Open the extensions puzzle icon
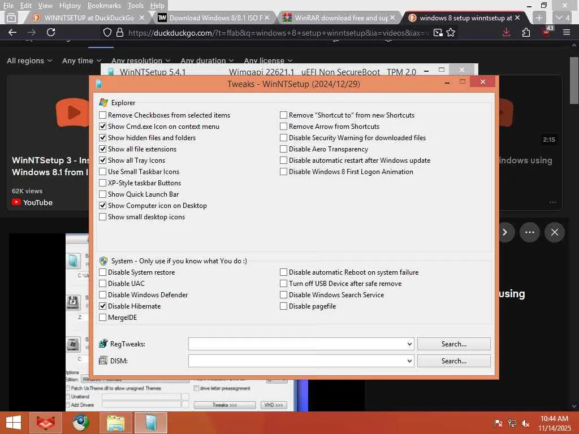The height and width of the screenshot is (434, 579). coord(526,32)
